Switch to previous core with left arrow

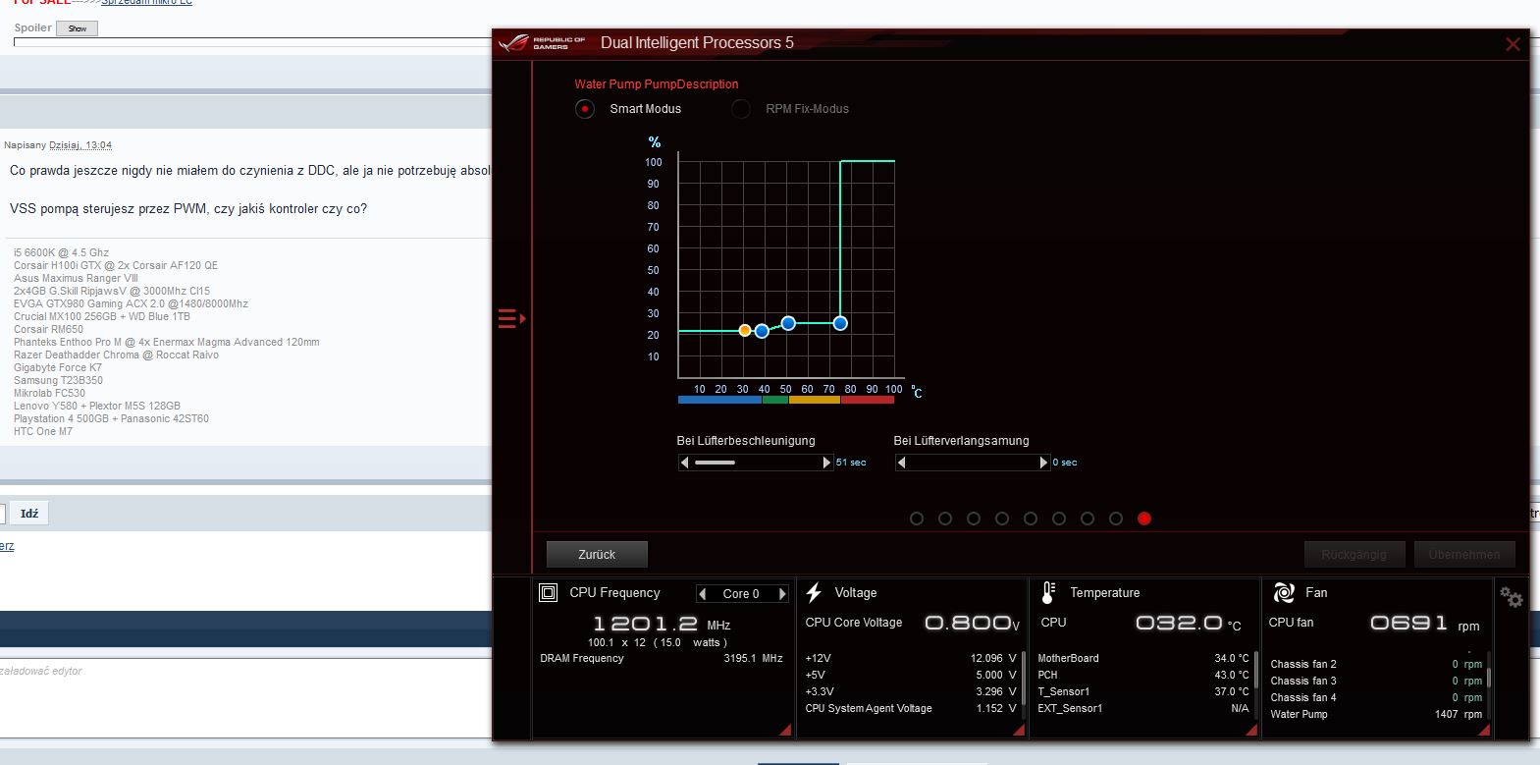pyautogui.click(x=702, y=593)
